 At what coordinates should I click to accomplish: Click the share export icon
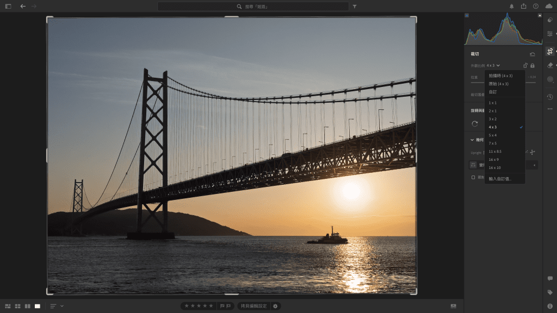pos(523,6)
